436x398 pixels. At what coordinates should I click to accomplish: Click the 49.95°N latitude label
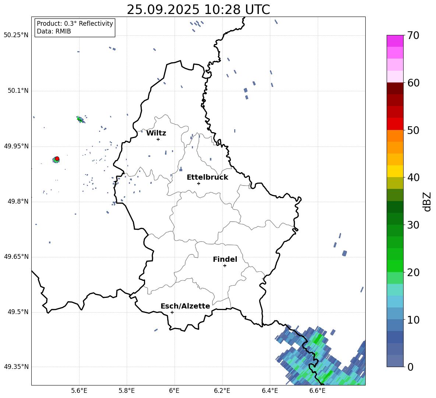click(x=16, y=146)
